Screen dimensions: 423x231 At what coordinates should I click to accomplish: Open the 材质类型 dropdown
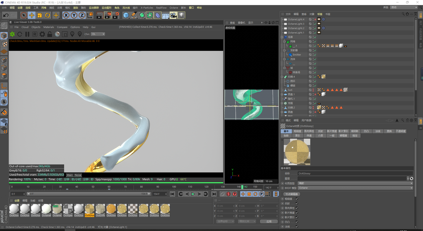(355, 183)
